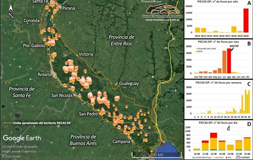Image resolution: width=253 pixels, height=160 pixels.
Task: Select the green confiabilidad baja legend swatch
Action: [x=193, y=157]
